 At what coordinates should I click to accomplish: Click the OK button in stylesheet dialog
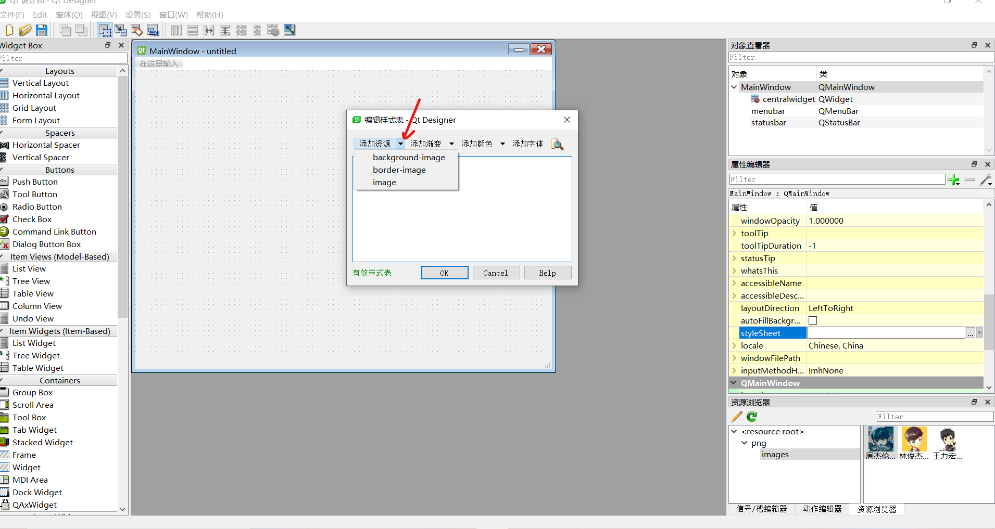444,273
